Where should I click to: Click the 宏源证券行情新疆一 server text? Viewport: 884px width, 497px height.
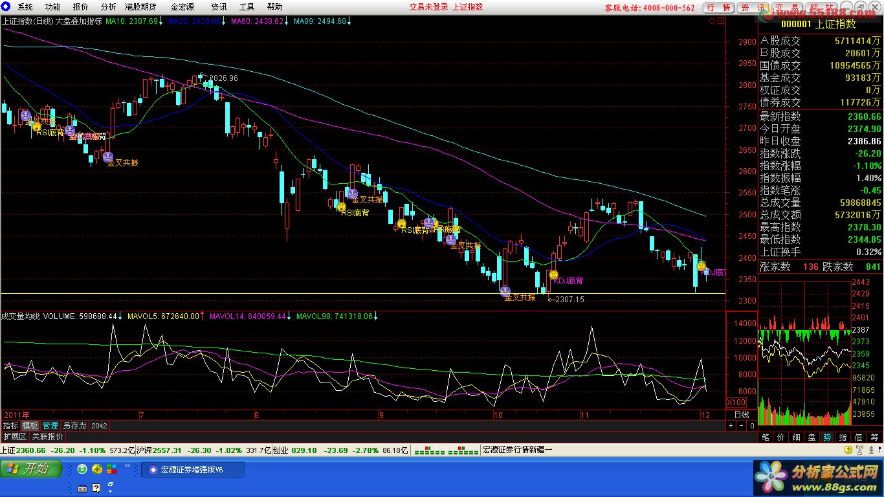[x=518, y=450]
